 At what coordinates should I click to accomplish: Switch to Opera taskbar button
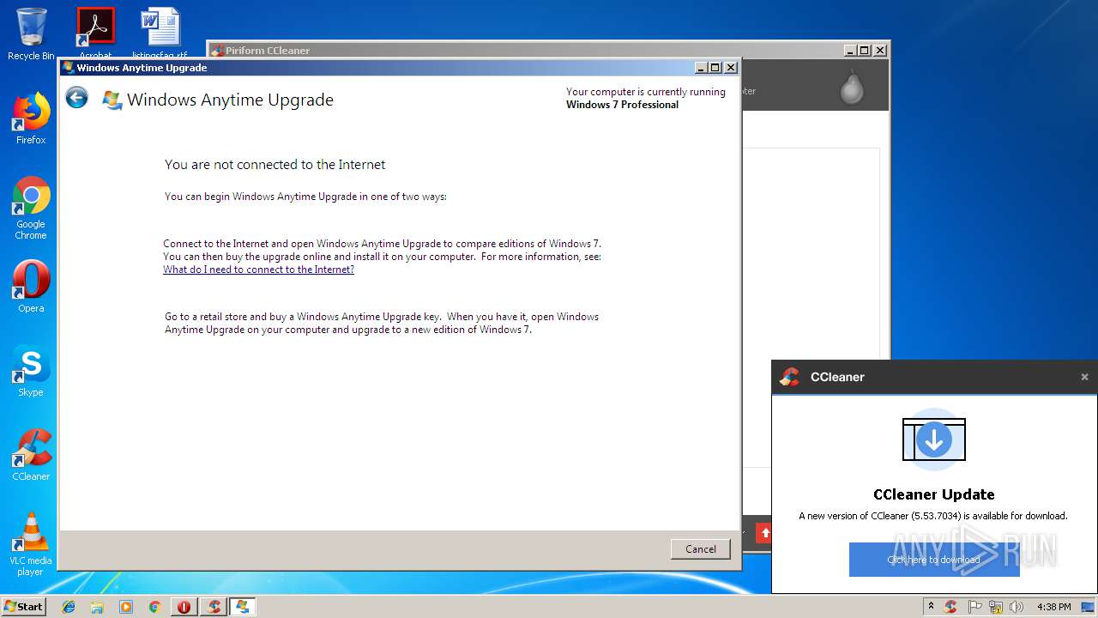[184, 607]
